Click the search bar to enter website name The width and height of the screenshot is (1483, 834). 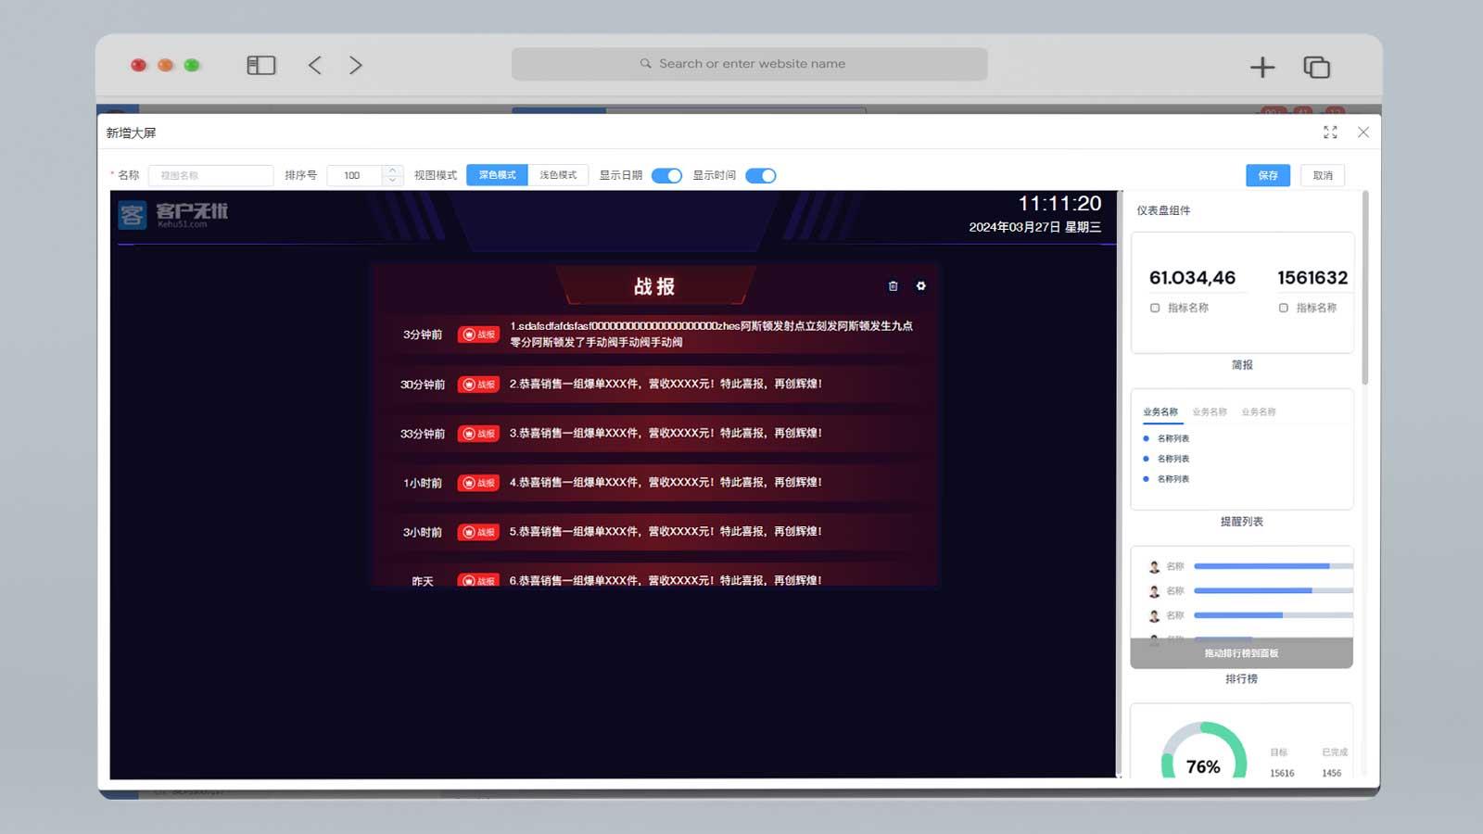749,63
